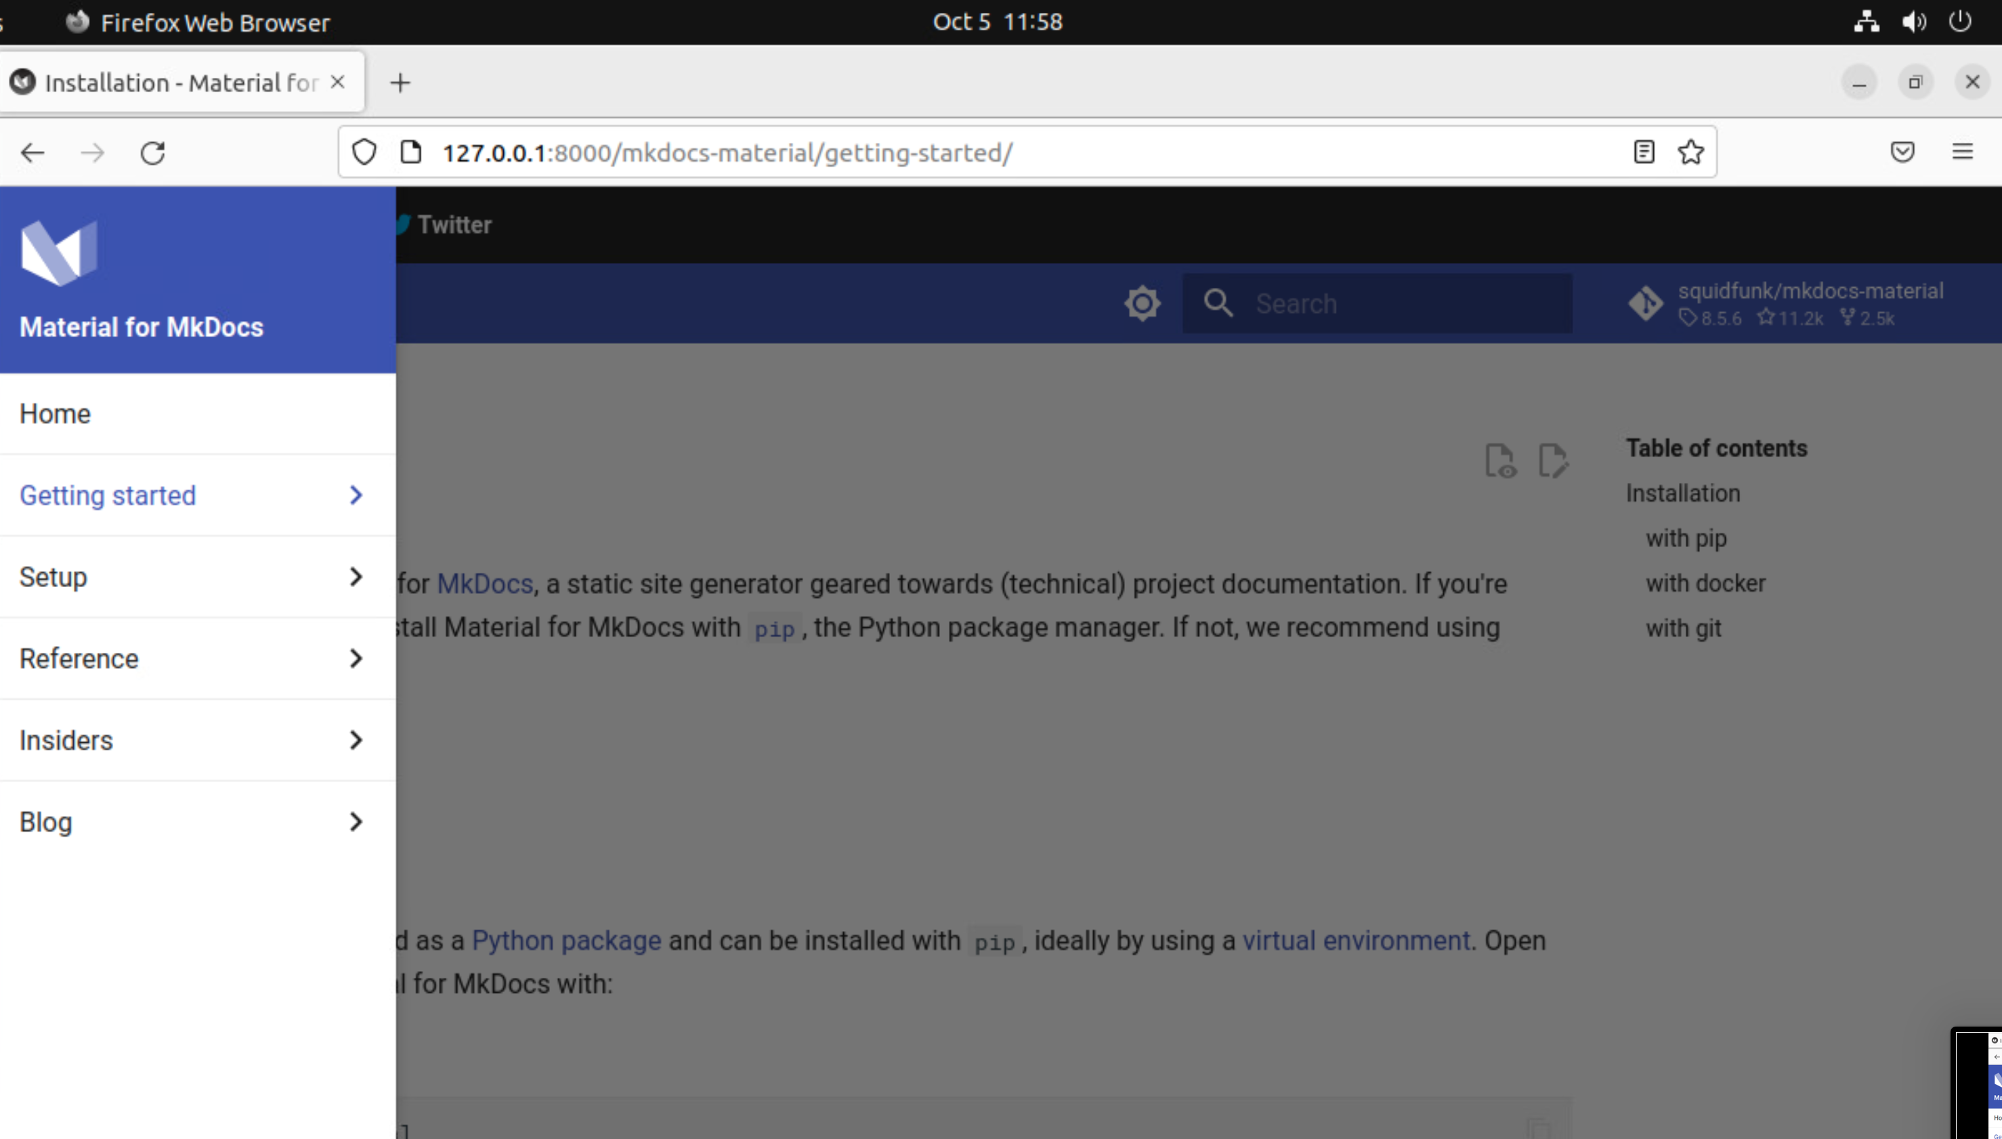The width and height of the screenshot is (2002, 1139).
Task: Jump to 'with pip' section
Action: pos(1686,539)
